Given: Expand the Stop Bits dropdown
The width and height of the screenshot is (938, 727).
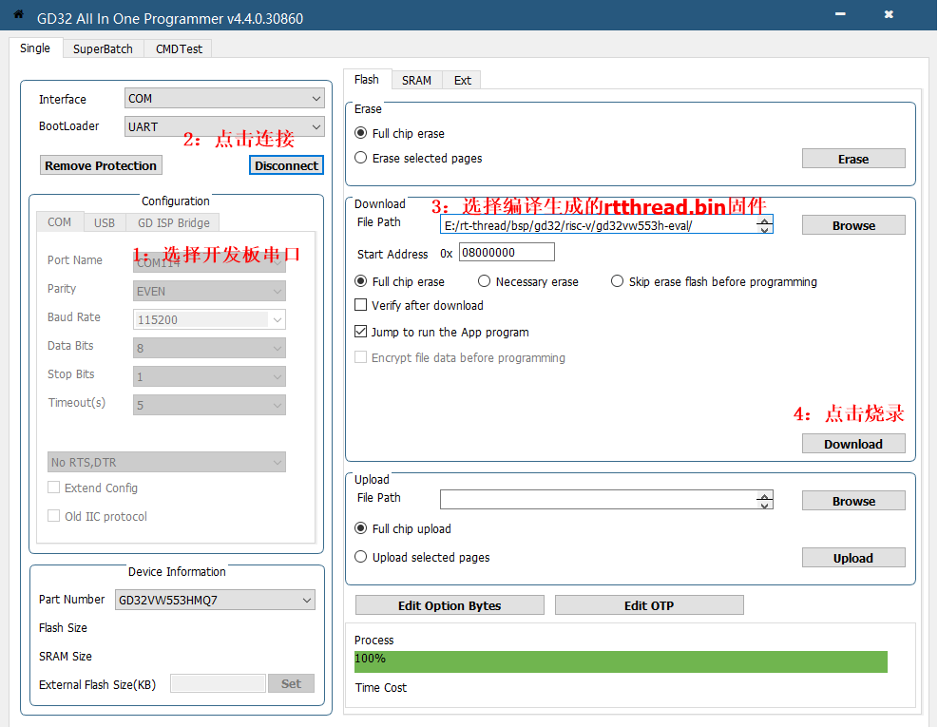Looking at the screenshot, I should (x=209, y=376).
